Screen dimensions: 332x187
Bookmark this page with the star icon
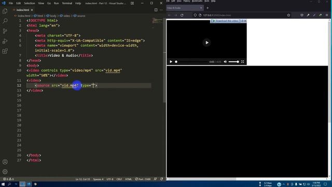[x=288, y=15]
